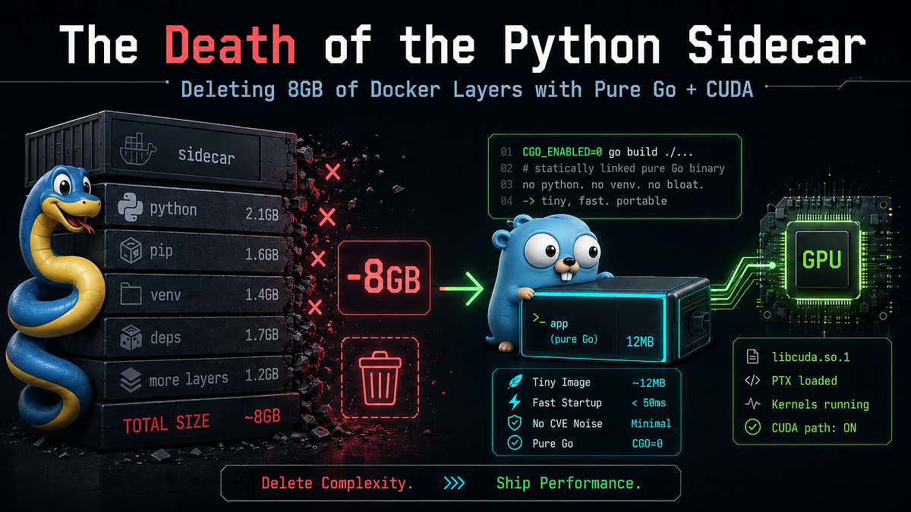The image size is (911, 512).
Task: Click the box icon beside pip
Action: click(131, 251)
